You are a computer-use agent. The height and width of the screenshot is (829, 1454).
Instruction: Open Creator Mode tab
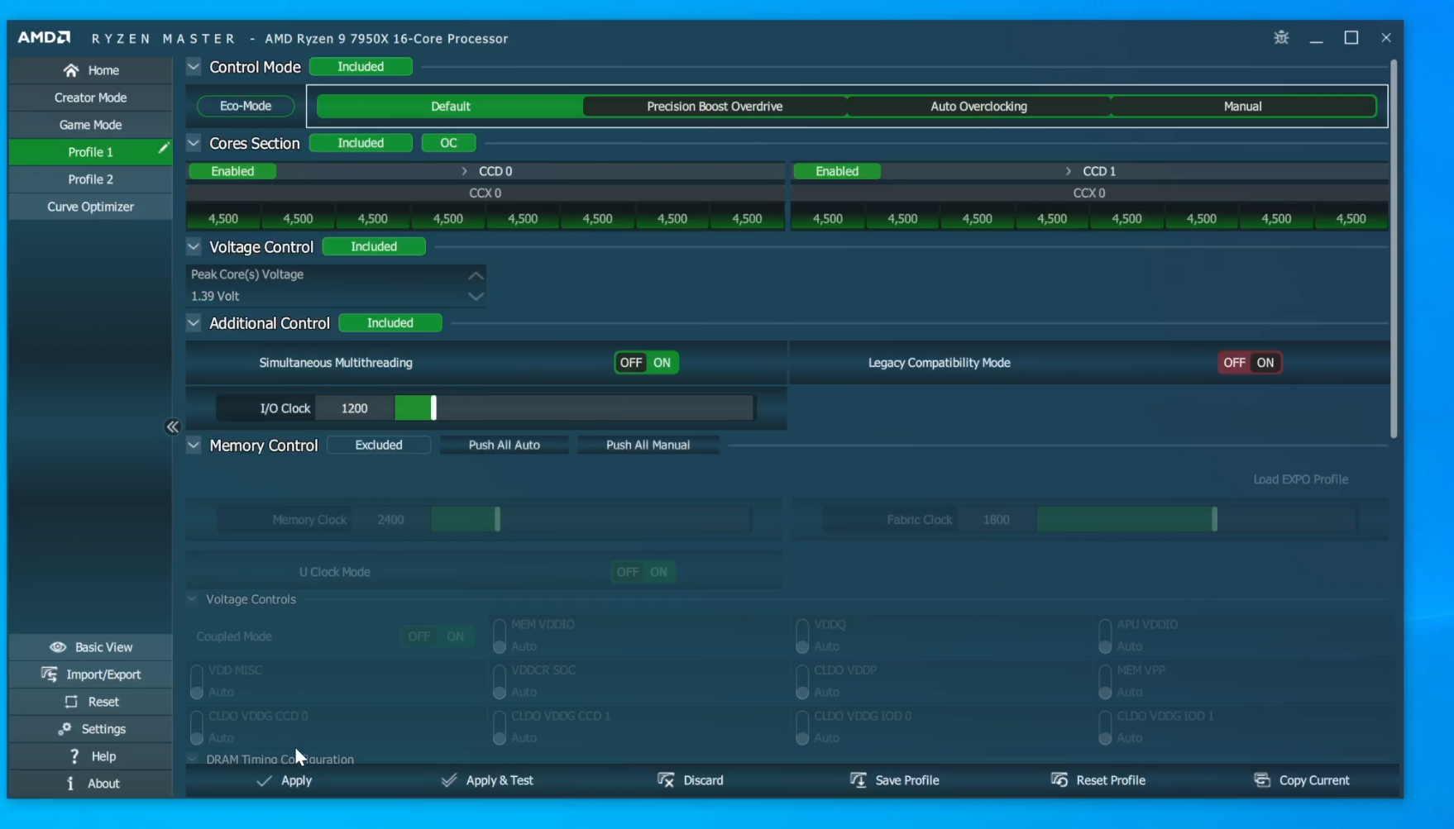pos(90,98)
